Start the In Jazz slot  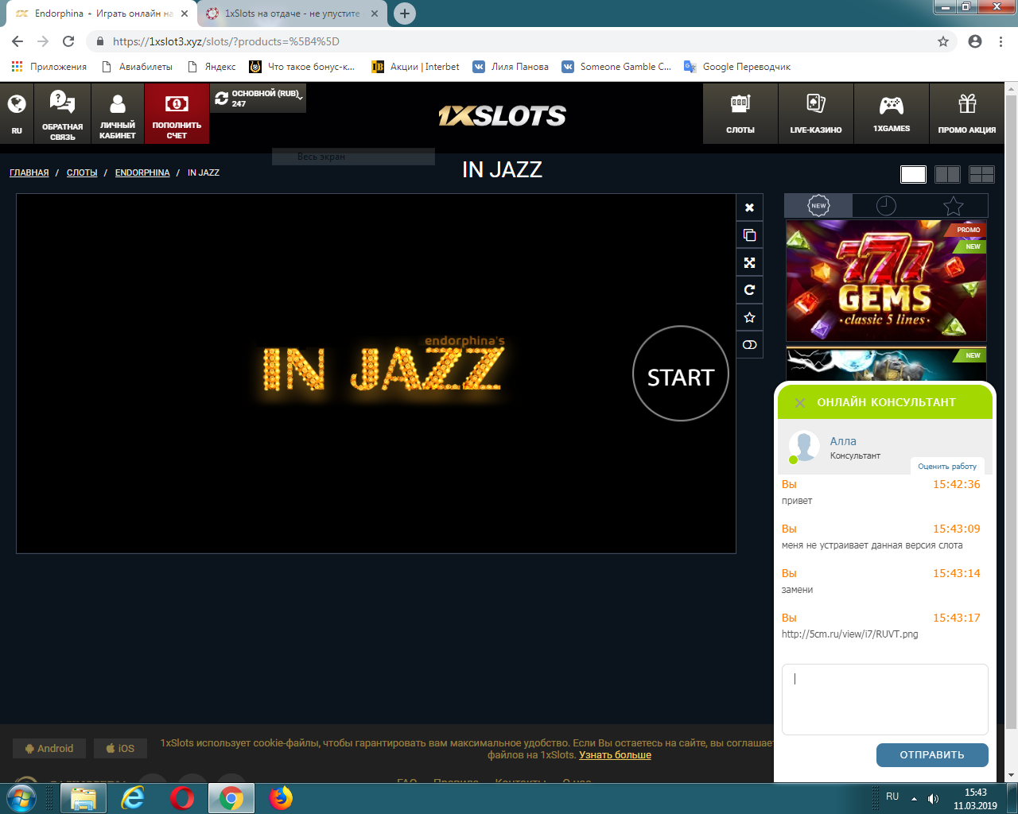click(x=681, y=374)
